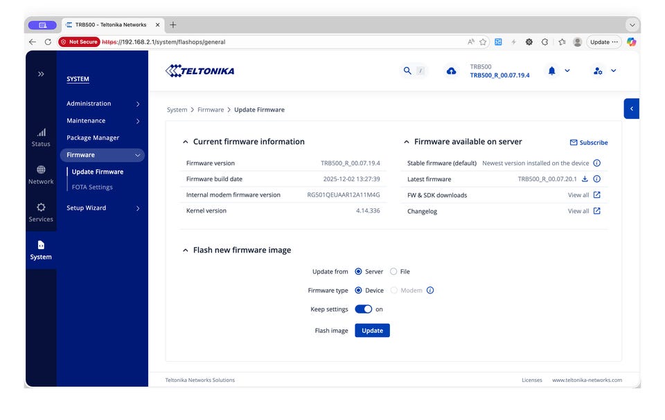
Task: Open browser favorites list icon
Action: [562, 42]
